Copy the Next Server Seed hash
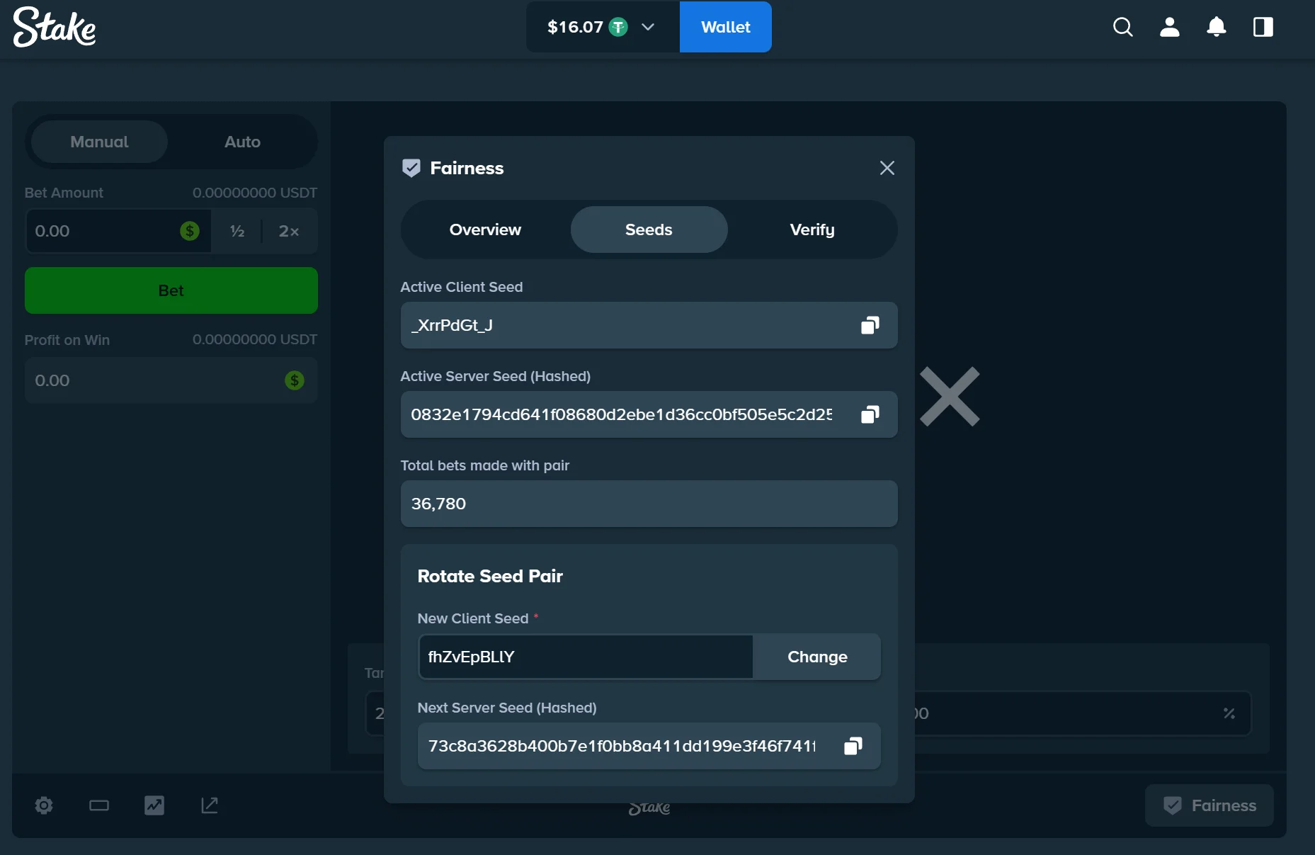Image resolution: width=1315 pixels, height=855 pixels. [853, 746]
